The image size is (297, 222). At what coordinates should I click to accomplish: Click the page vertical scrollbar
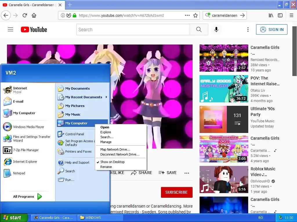[x=295, y=51]
